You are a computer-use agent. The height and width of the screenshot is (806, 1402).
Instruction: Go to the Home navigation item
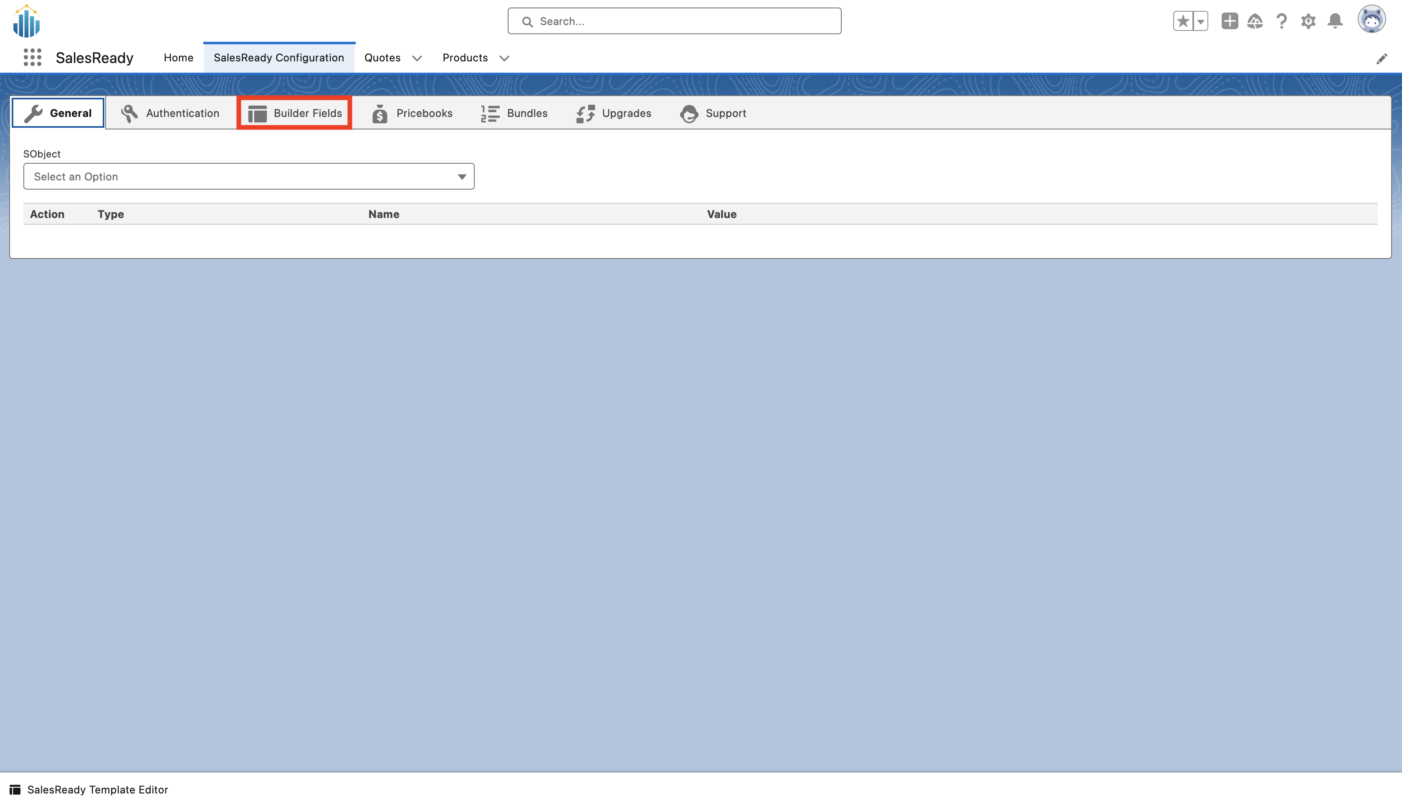pos(178,58)
